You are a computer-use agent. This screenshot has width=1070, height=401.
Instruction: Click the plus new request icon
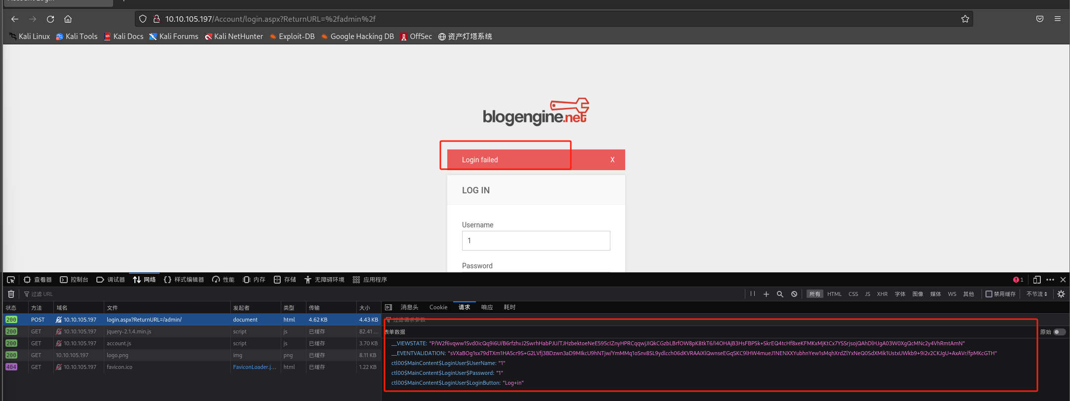(x=766, y=294)
